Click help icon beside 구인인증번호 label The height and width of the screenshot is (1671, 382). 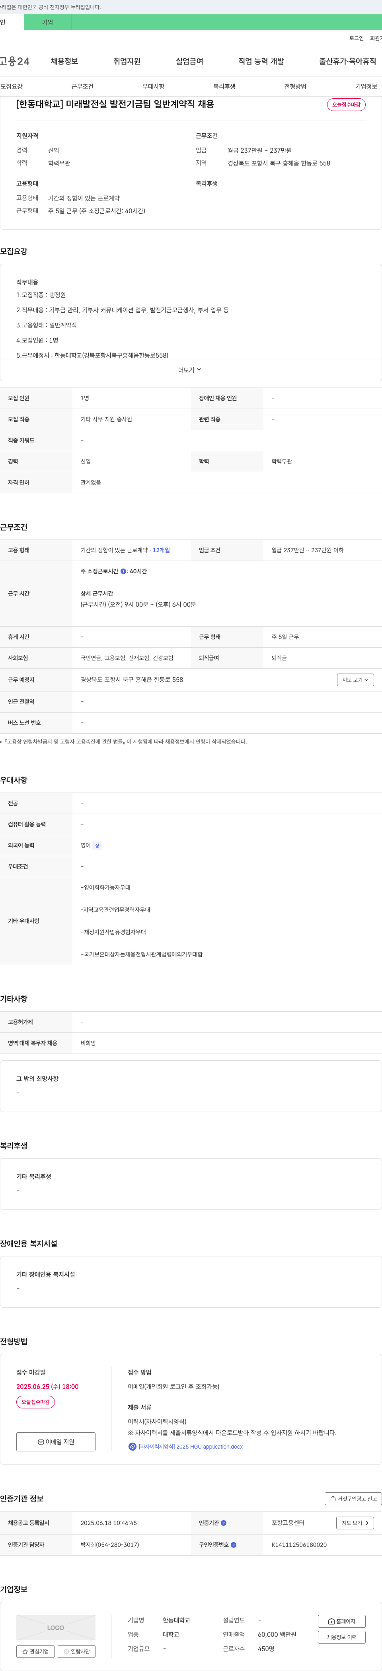point(234,1544)
